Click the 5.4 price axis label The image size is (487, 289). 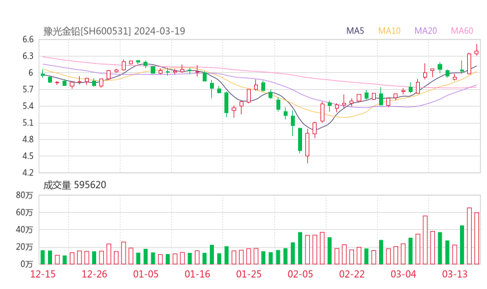28,106
